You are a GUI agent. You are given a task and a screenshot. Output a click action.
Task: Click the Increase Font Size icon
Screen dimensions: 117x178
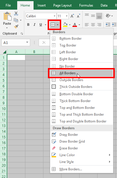pyautogui.click(x=72, y=16)
